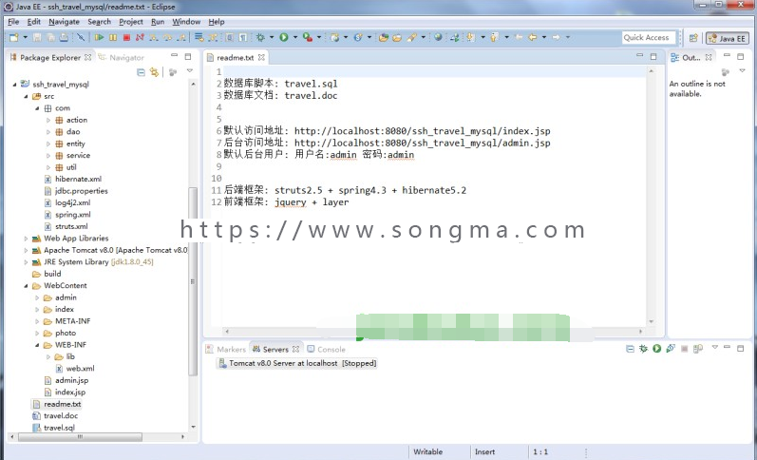Switch to the Navigator tab
757x460 pixels.
point(122,57)
